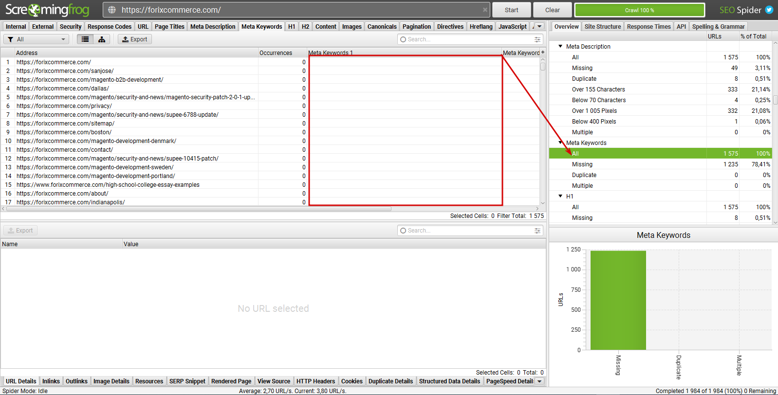The image size is (778, 395).
Task: Switch to Hreflang tab
Action: [x=481, y=27]
